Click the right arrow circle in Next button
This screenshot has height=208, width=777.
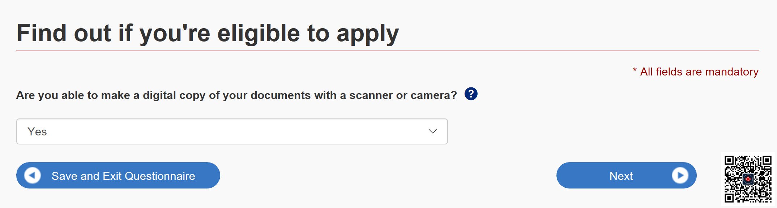[x=680, y=175]
